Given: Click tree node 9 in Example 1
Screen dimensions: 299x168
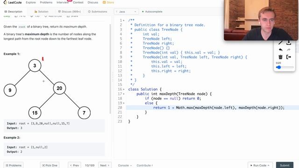Looking at the screenshot, I should tap(10, 90).
